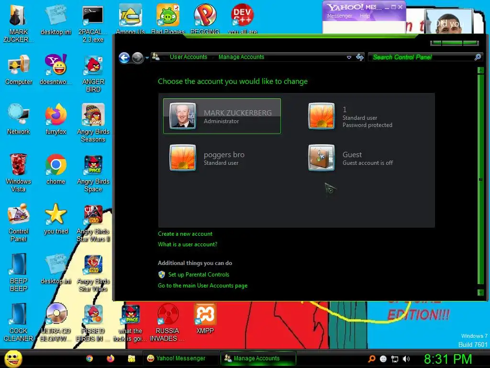This screenshot has height=368, width=490.
Task: Click the network tray icon
Action: 395,359
